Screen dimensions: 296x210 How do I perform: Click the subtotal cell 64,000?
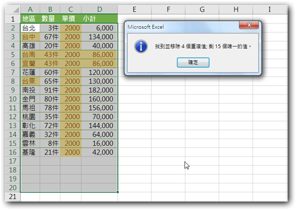tap(100, 134)
